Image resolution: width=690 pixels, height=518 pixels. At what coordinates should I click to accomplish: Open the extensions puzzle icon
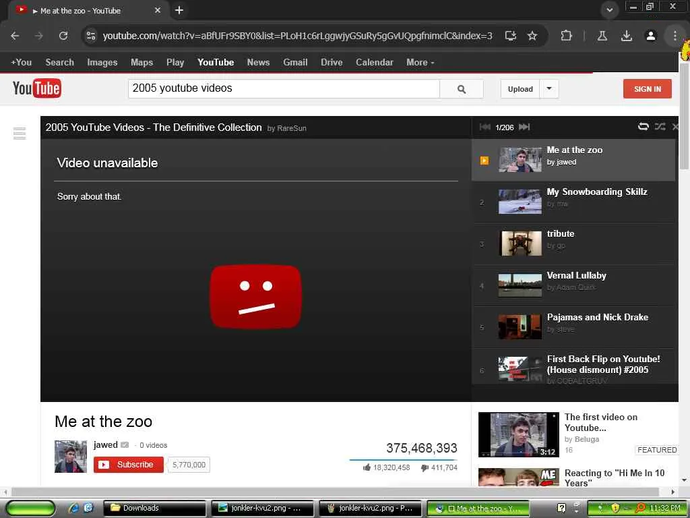[566, 36]
